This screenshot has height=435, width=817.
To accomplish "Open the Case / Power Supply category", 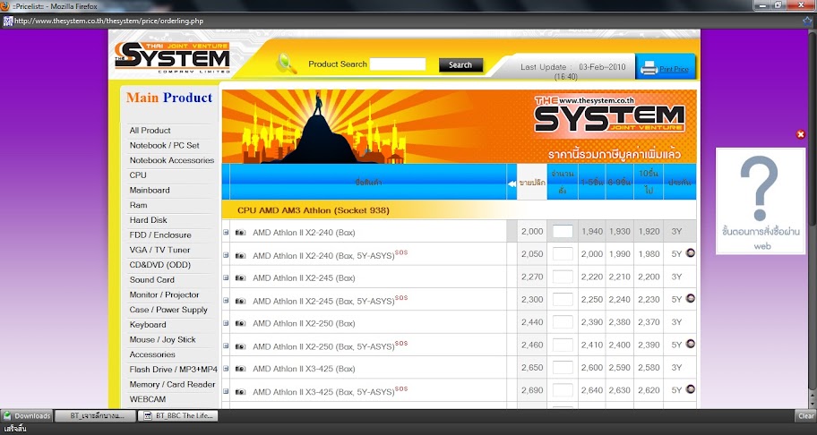I will (x=168, y=310).
